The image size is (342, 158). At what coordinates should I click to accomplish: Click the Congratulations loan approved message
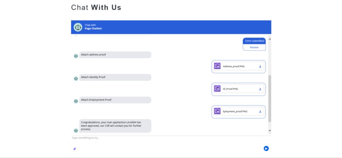click(x=115, y=126)
